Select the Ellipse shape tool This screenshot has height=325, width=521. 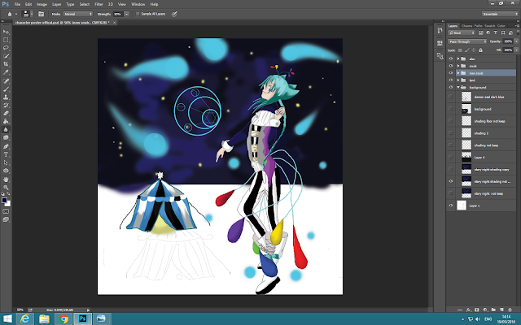coord(6,171)
